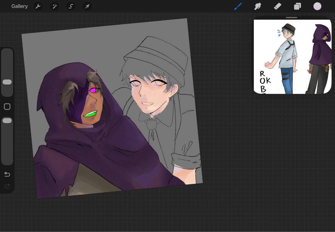Click the brush size slider handle

click(7, 82)
